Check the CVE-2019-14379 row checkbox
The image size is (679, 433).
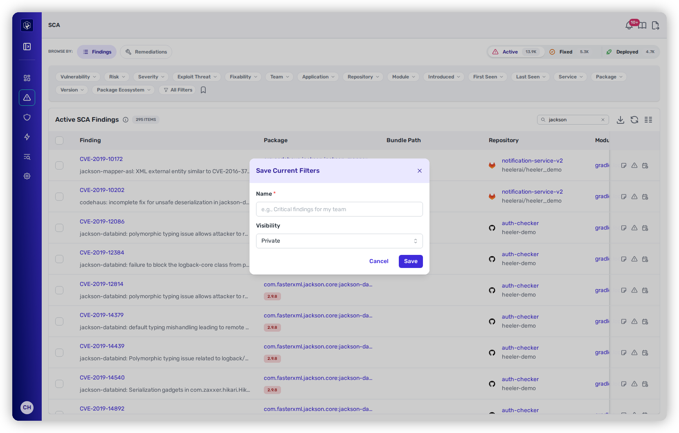click(59, 321)
